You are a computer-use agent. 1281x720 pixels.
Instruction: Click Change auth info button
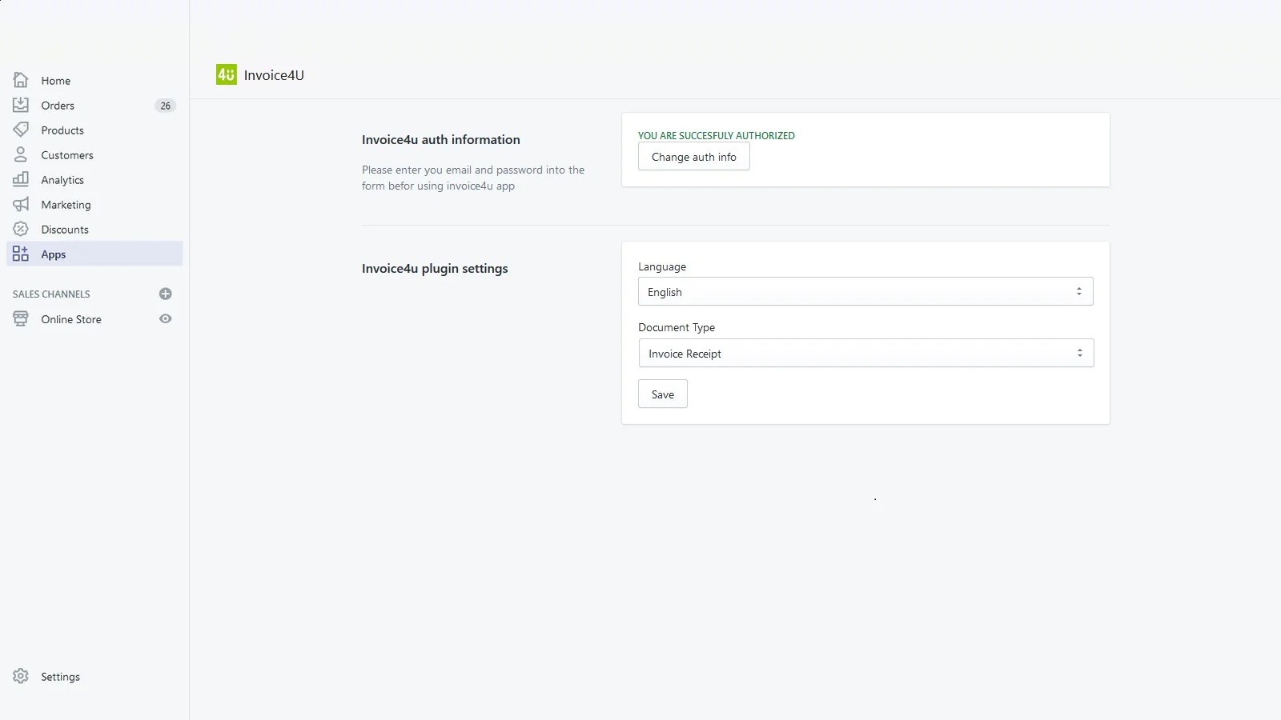[x=694, y=157]
